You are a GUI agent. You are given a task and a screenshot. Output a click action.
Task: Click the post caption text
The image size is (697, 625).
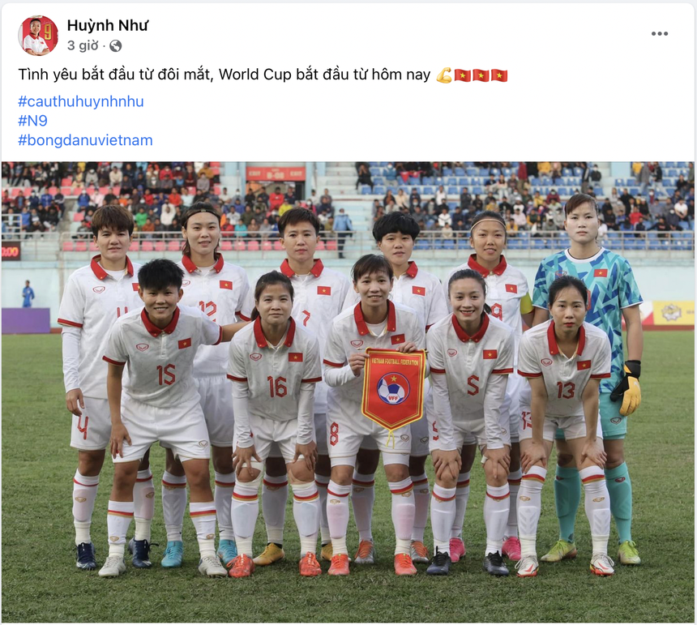tap(224, 75)
